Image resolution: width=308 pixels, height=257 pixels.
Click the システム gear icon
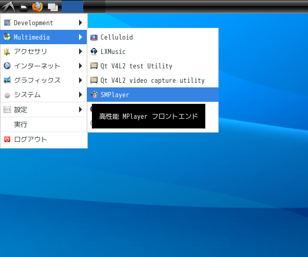(7, 95)
